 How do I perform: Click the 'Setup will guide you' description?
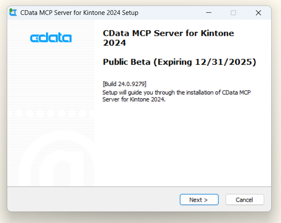click(x=176, y=96)
